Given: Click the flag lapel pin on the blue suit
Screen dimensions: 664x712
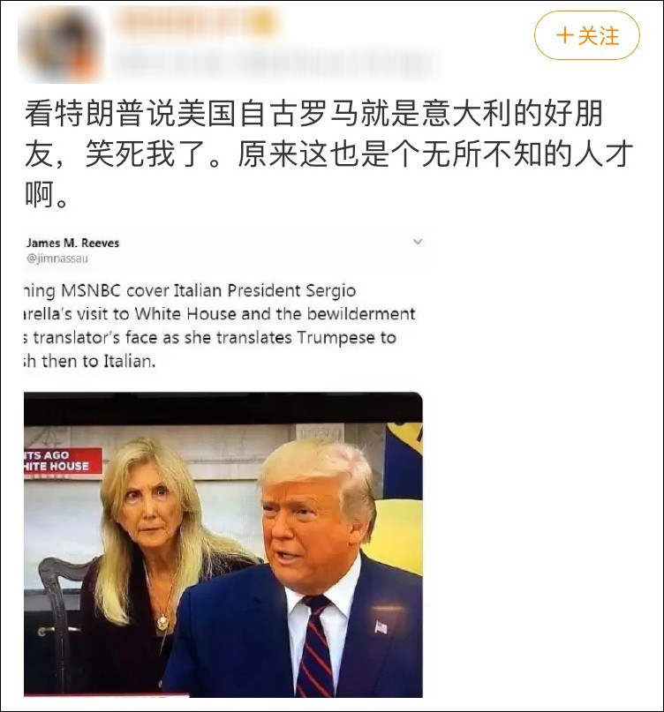Looking at the screenshot, I should pos(381,627).
